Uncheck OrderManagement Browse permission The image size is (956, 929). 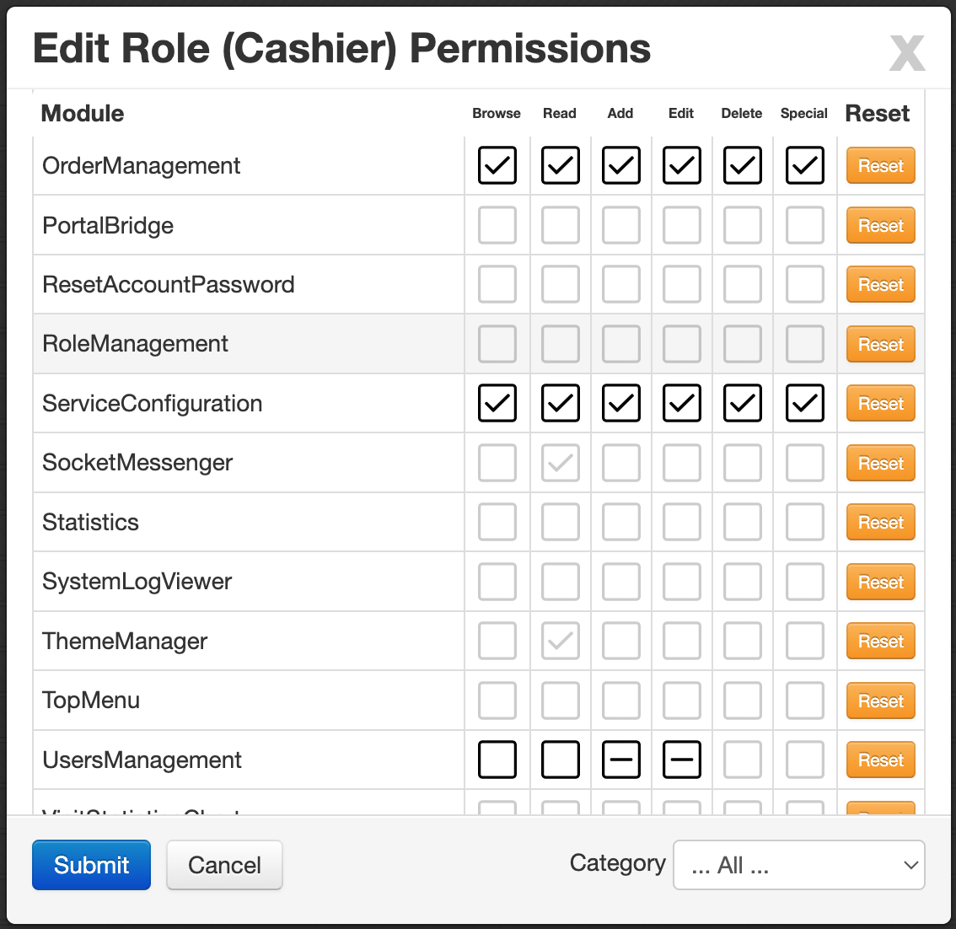tap(497, 165)
